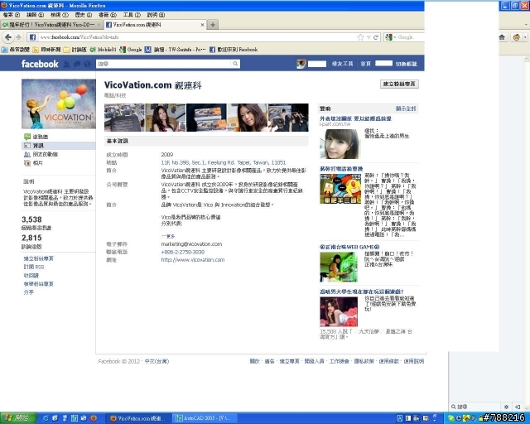Click the facebook logo

[x=40, y=64]
